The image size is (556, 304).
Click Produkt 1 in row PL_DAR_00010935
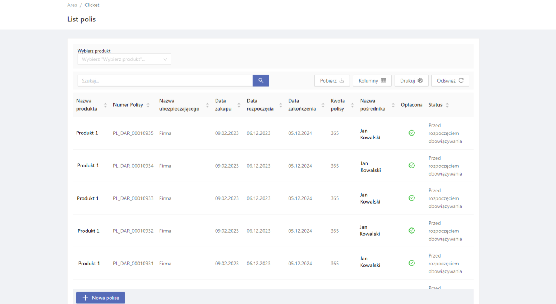[x=87, y=133]
